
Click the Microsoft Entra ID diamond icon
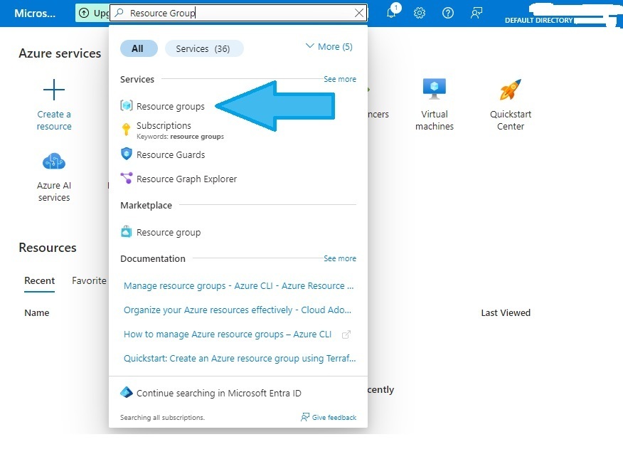click(127, 392)
